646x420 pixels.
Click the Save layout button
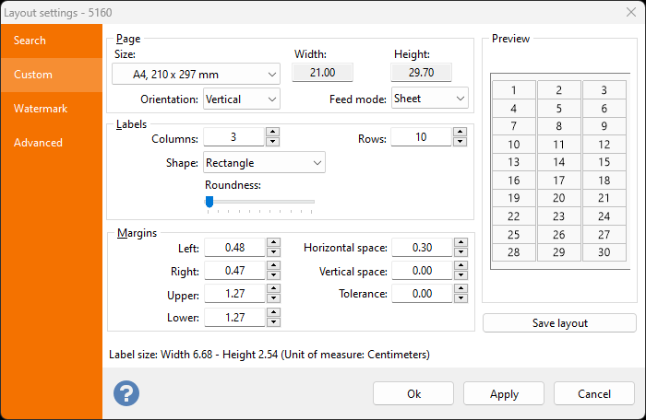click(x=559, y=323)
